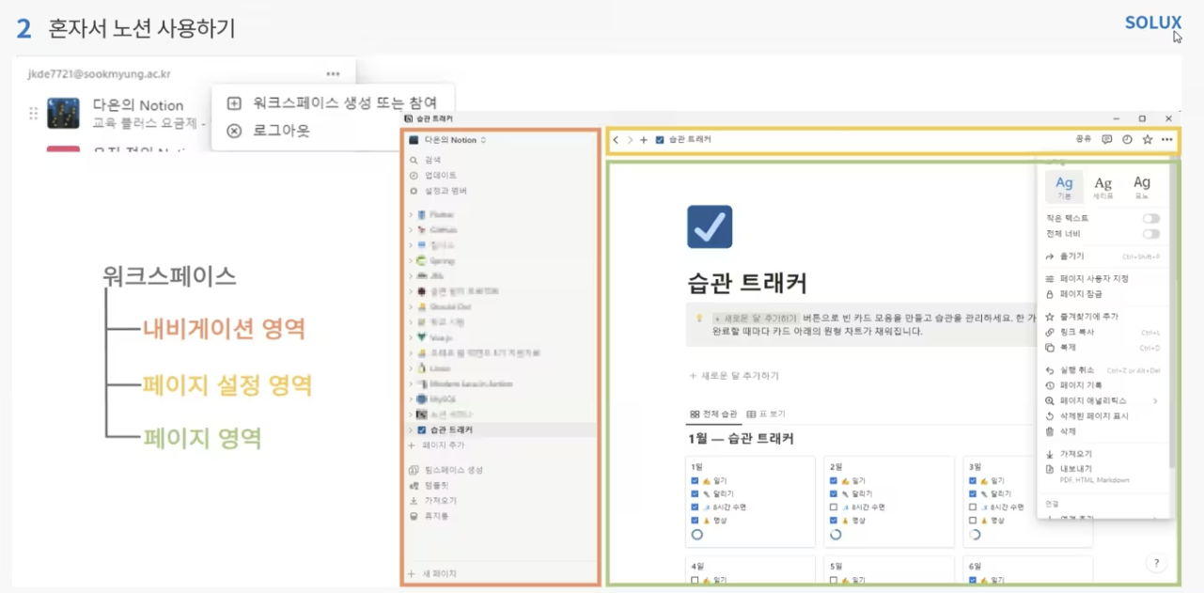Click the help question mark button
The width and height of the screenshot is (1204, 593).
1156,564
